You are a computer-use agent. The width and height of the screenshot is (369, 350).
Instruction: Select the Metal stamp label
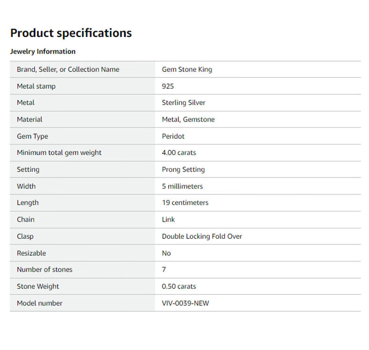click(x=36, y=86)
